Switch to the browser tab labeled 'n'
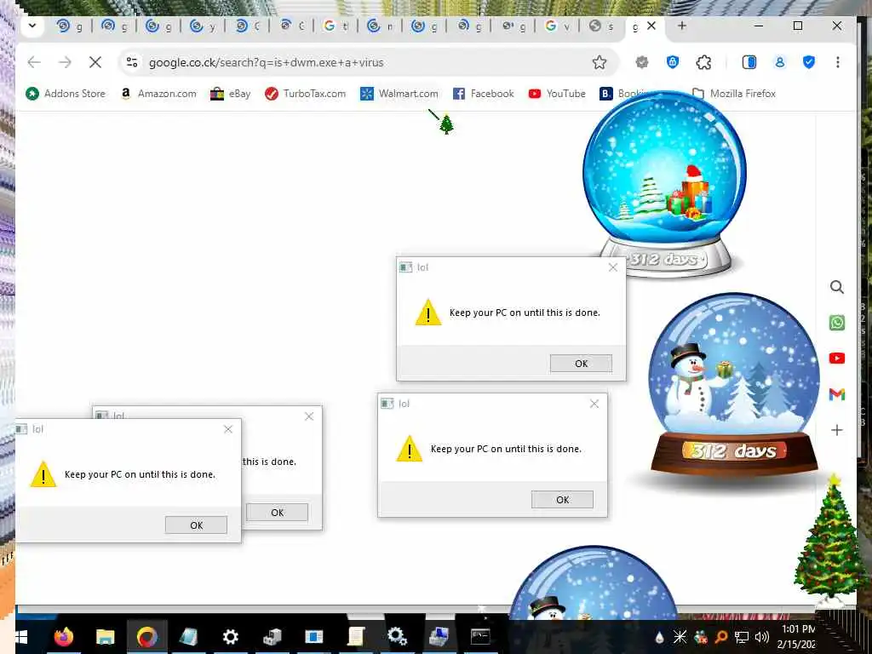This screenshot has height=654, width=872. click(381, 26)
